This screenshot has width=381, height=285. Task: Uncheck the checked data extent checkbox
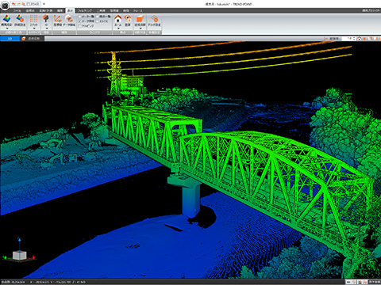pyautogui.click(x=80, y=21)
